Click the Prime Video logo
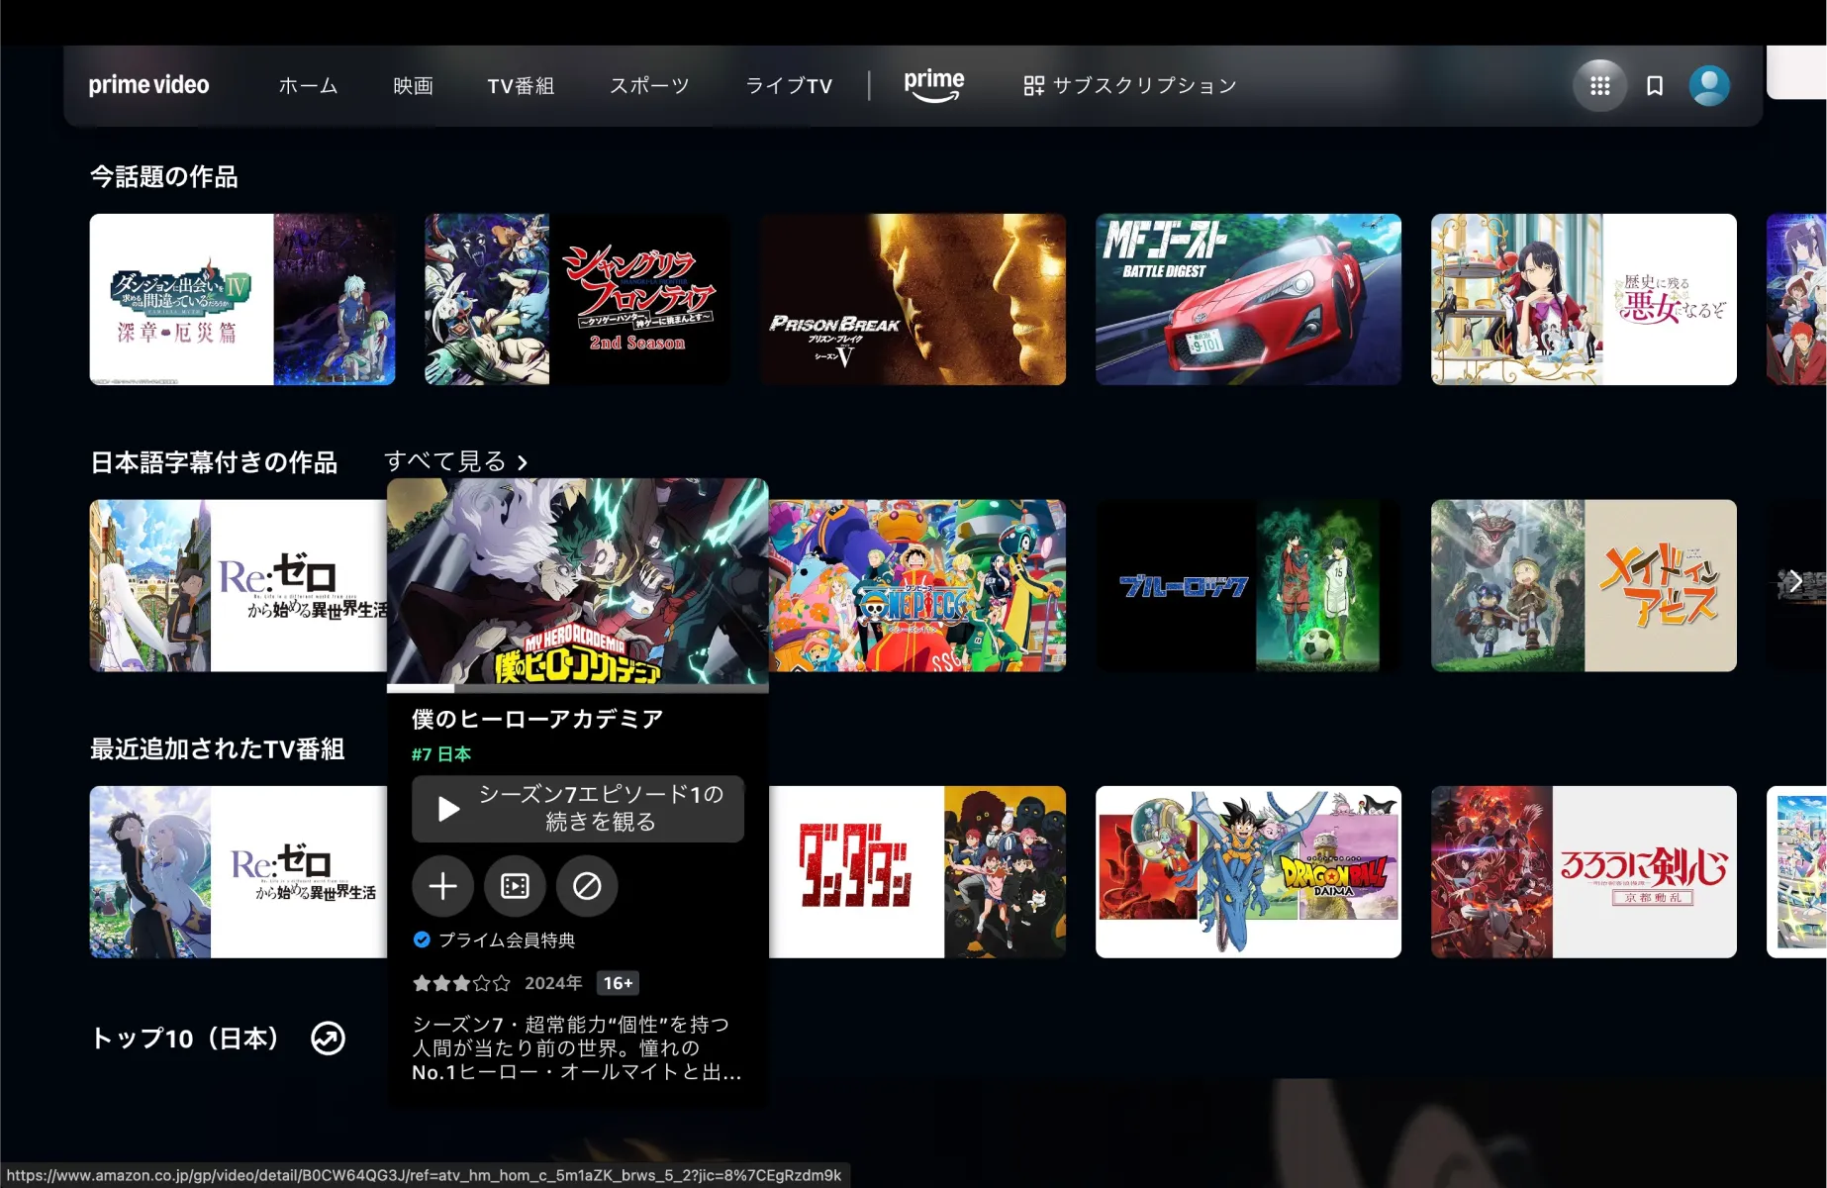1827x1188 pixels. tap(148, 85)
